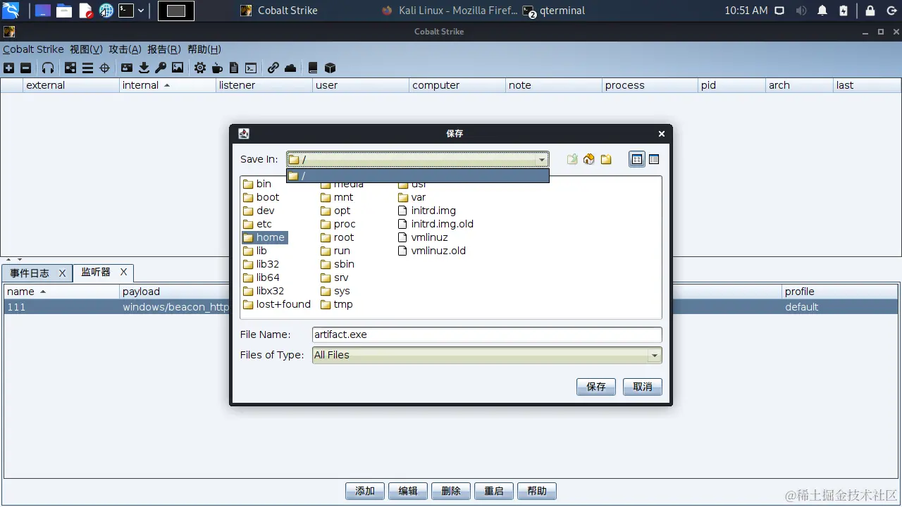Sort listeners by the name column header

point(62,292)
